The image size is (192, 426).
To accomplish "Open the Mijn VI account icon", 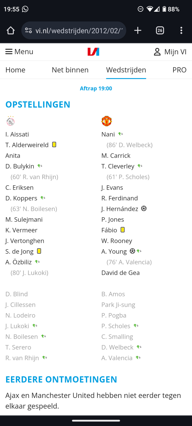I will (157, 52).
